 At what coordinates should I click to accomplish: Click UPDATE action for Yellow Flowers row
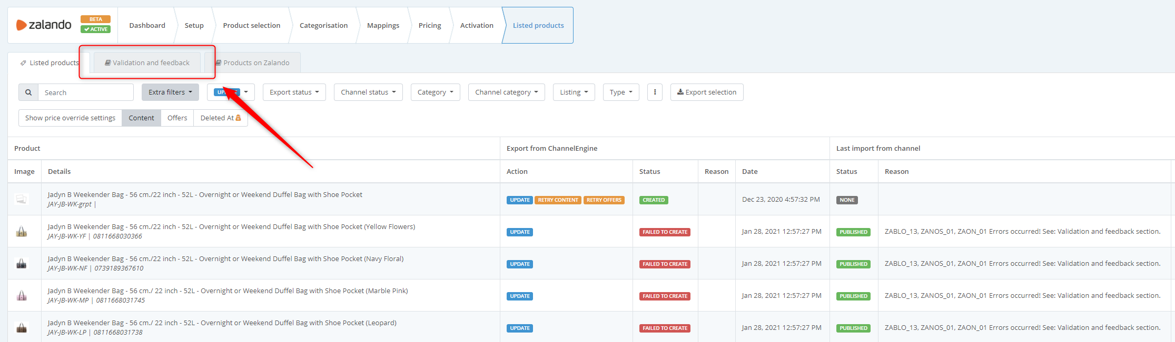point(520,232)
